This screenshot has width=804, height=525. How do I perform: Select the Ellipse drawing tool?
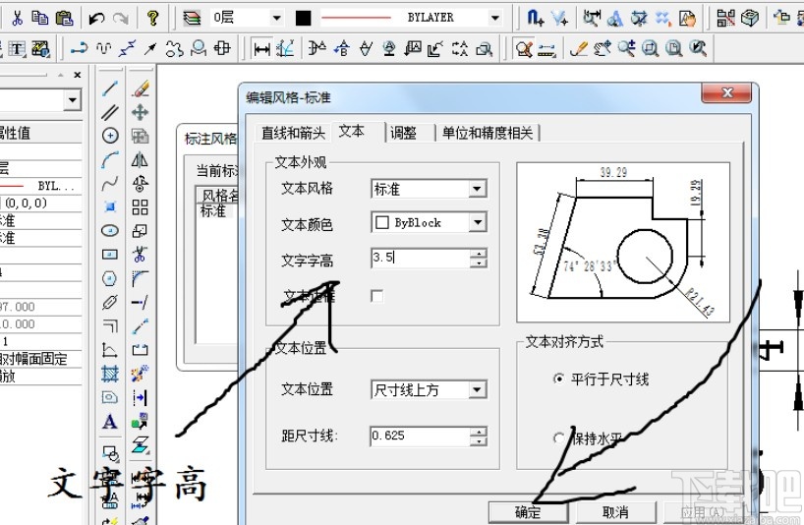click(x=110, y=231)
